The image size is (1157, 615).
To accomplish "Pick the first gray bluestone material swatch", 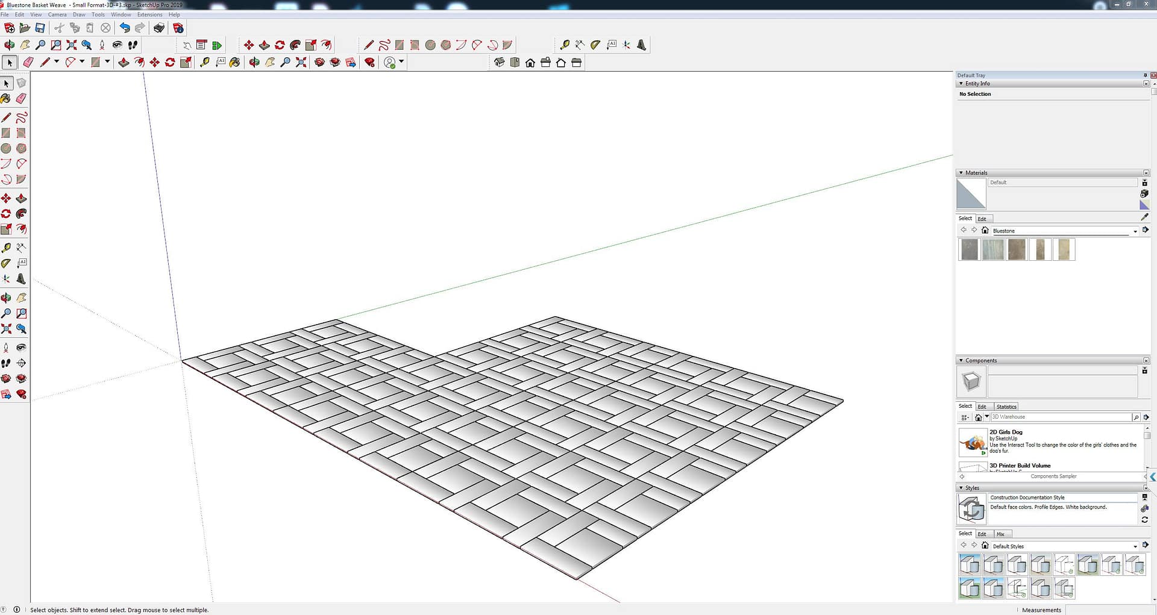I will (969, 249).
